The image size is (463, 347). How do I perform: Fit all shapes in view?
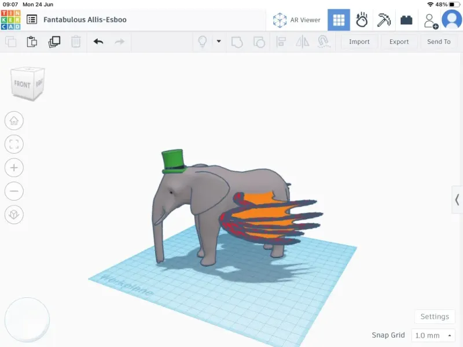tap(14, 144)
